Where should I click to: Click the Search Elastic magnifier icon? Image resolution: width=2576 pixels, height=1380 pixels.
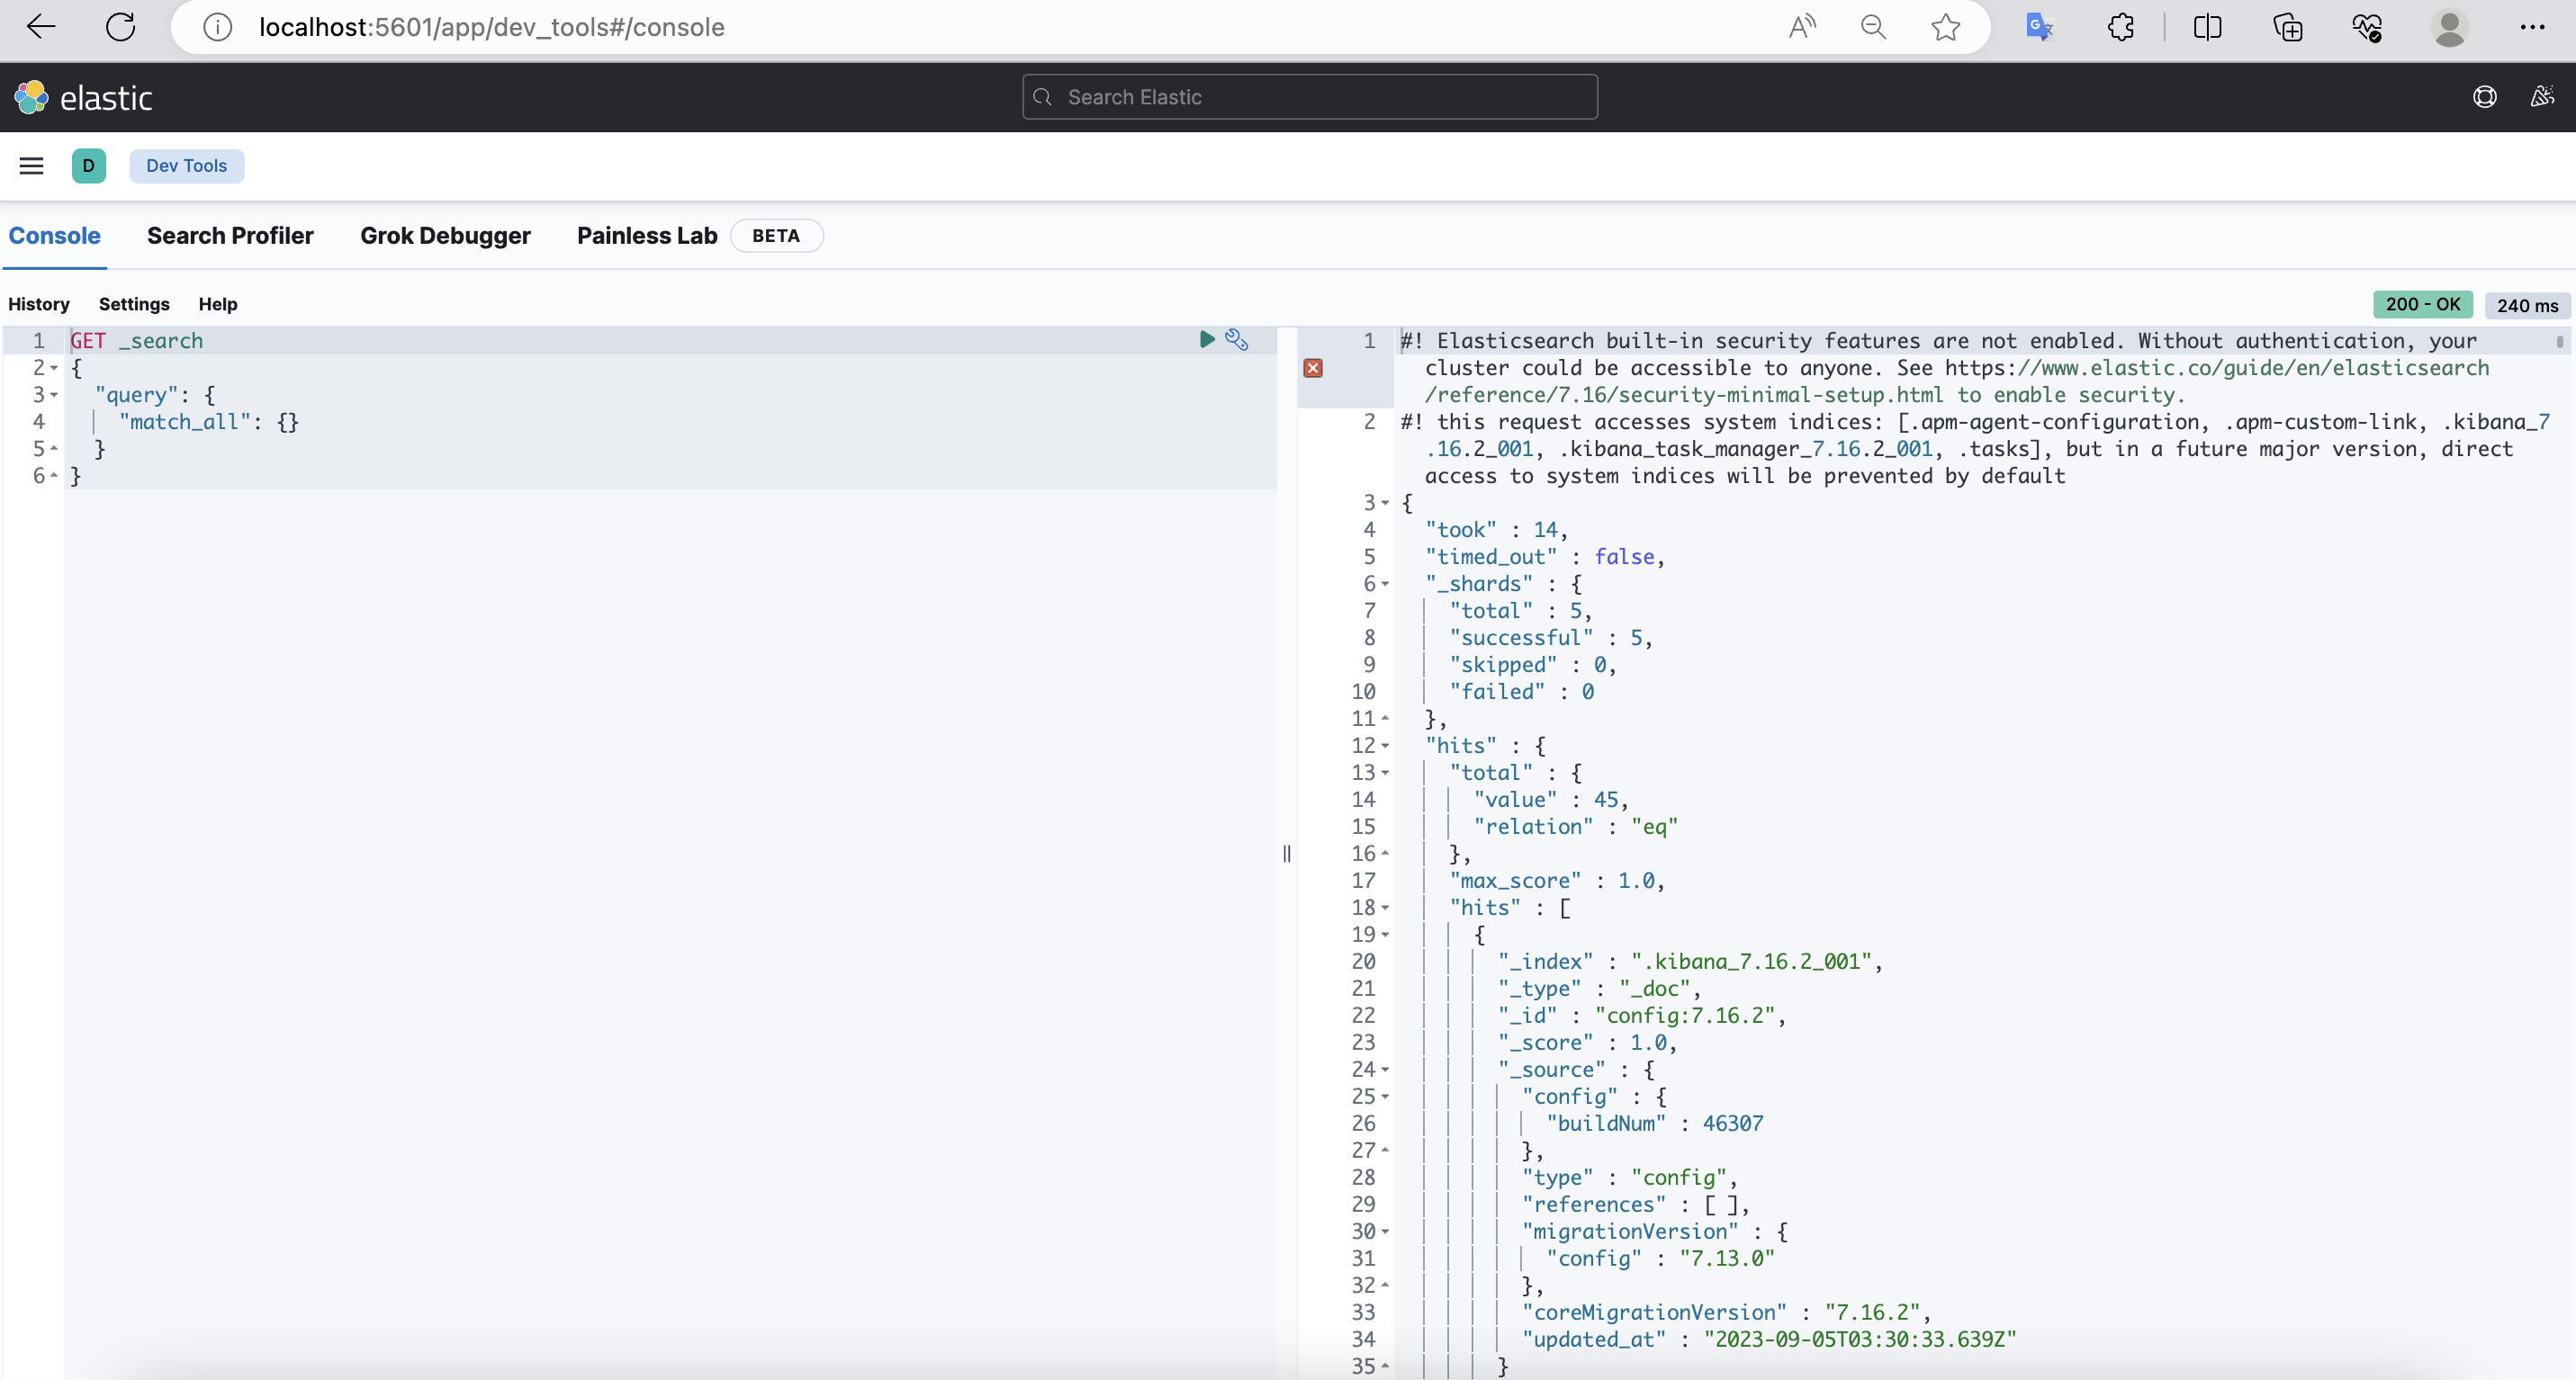point(1042,97)
